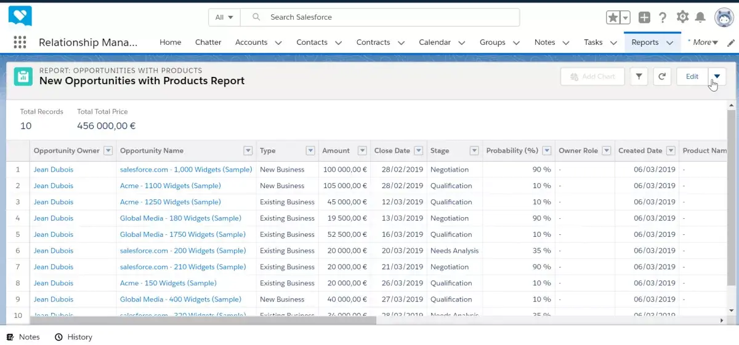Open the Type column menu arrow
The width and height of the screenshot is (739, 345).
point(310,151)
